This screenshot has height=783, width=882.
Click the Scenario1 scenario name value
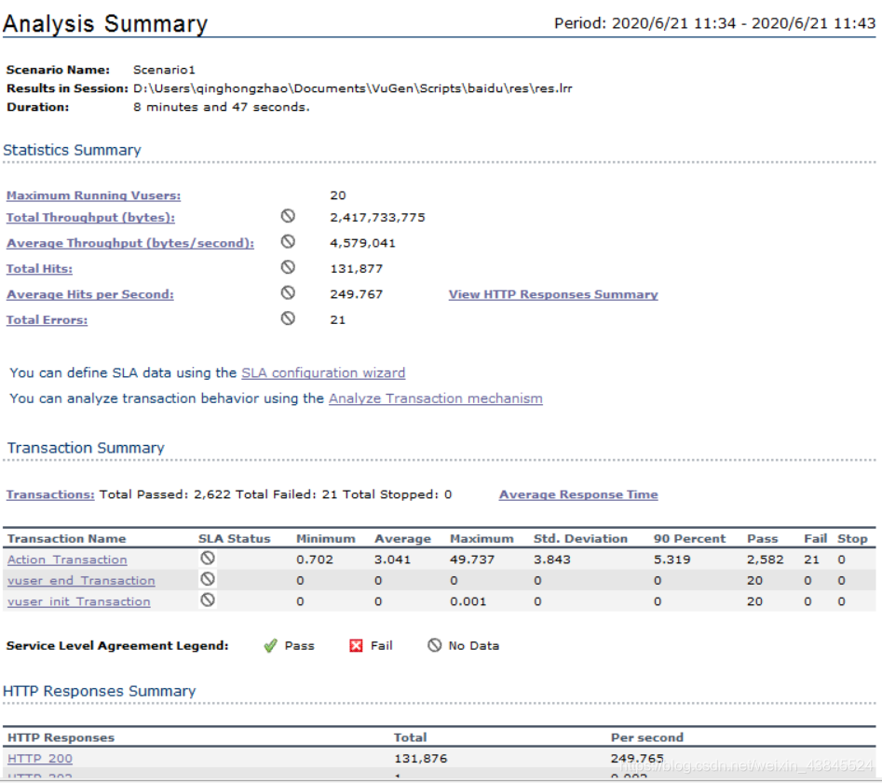coord(164,70)
